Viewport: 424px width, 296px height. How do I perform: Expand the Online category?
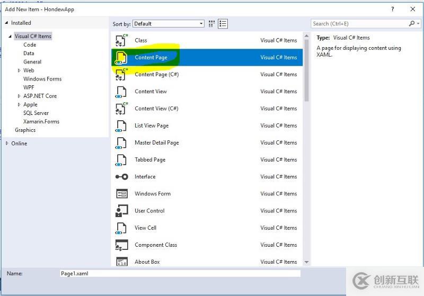pos(7,143)
